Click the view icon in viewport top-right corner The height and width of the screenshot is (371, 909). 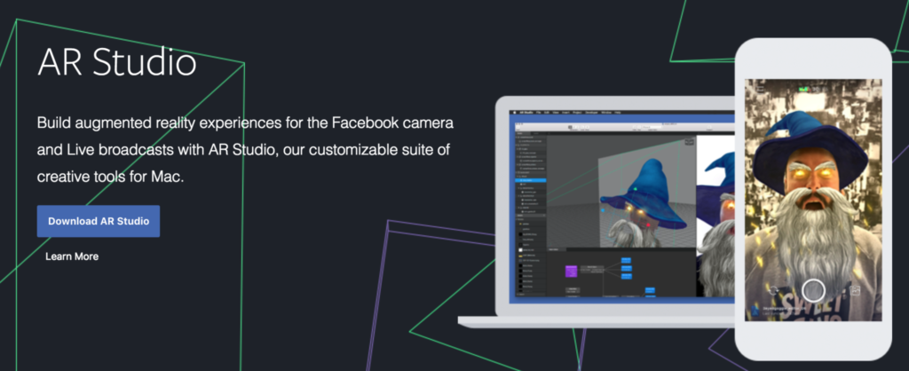pyautogui.click(x=689, y=141)
